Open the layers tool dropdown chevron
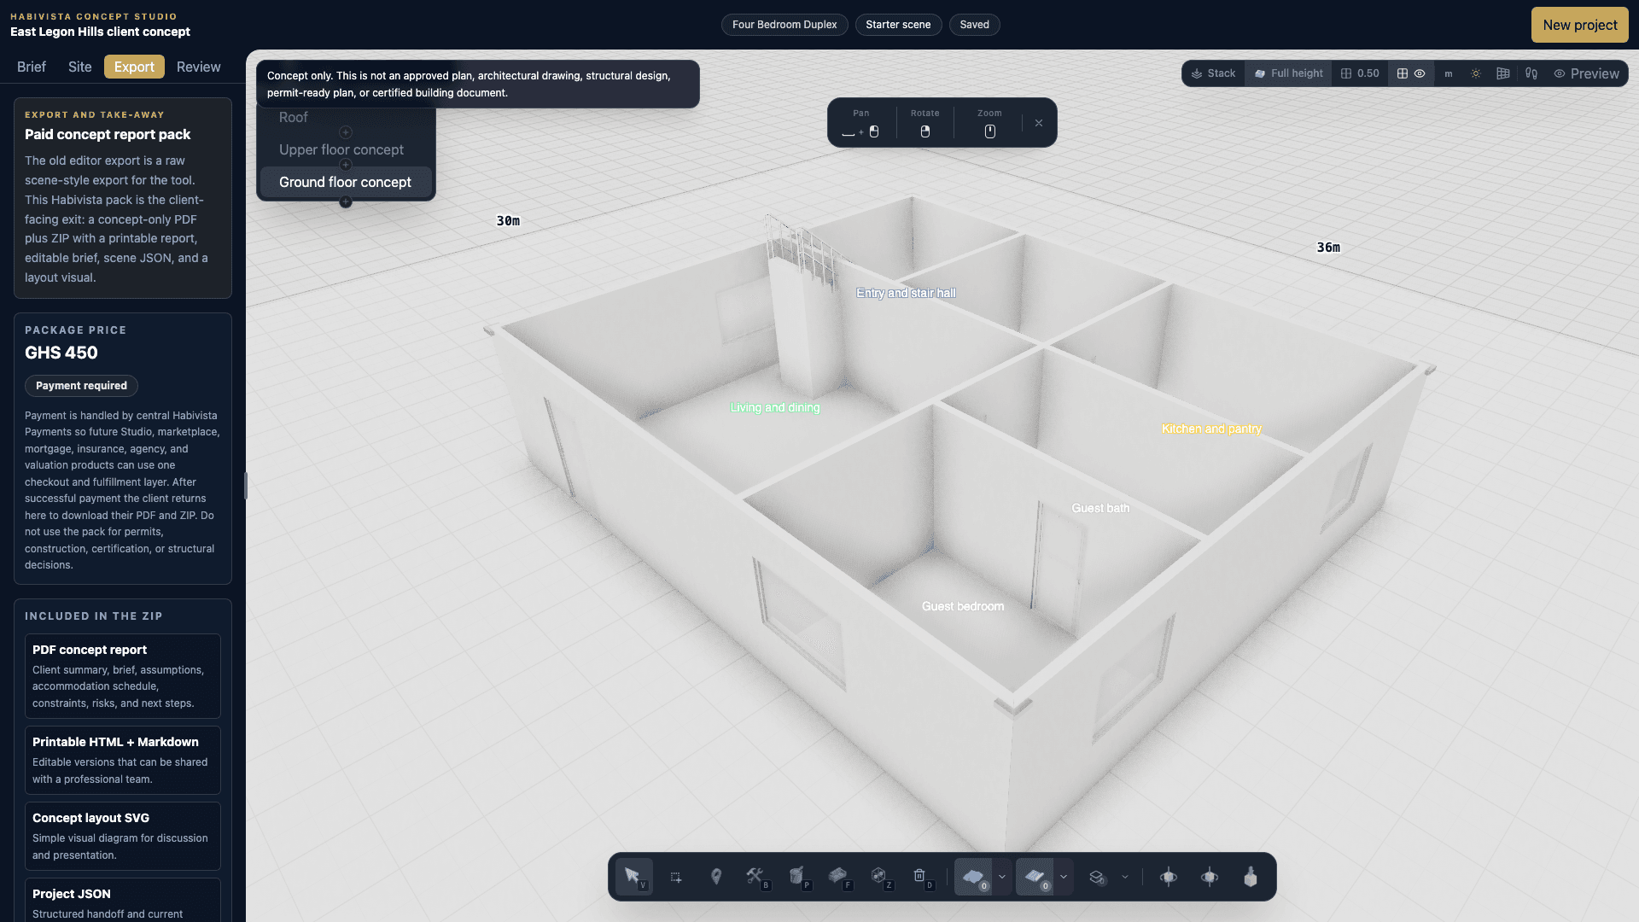This screenshot has width=1639, height=922. (1125, 877)
